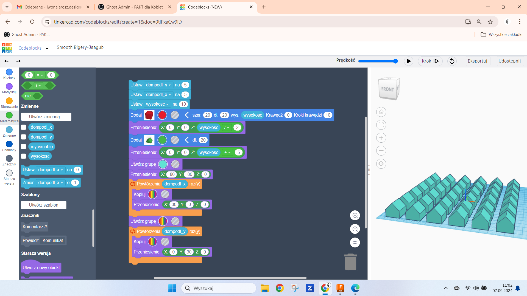Zoom out the 3D viewer

coord(381,151)
